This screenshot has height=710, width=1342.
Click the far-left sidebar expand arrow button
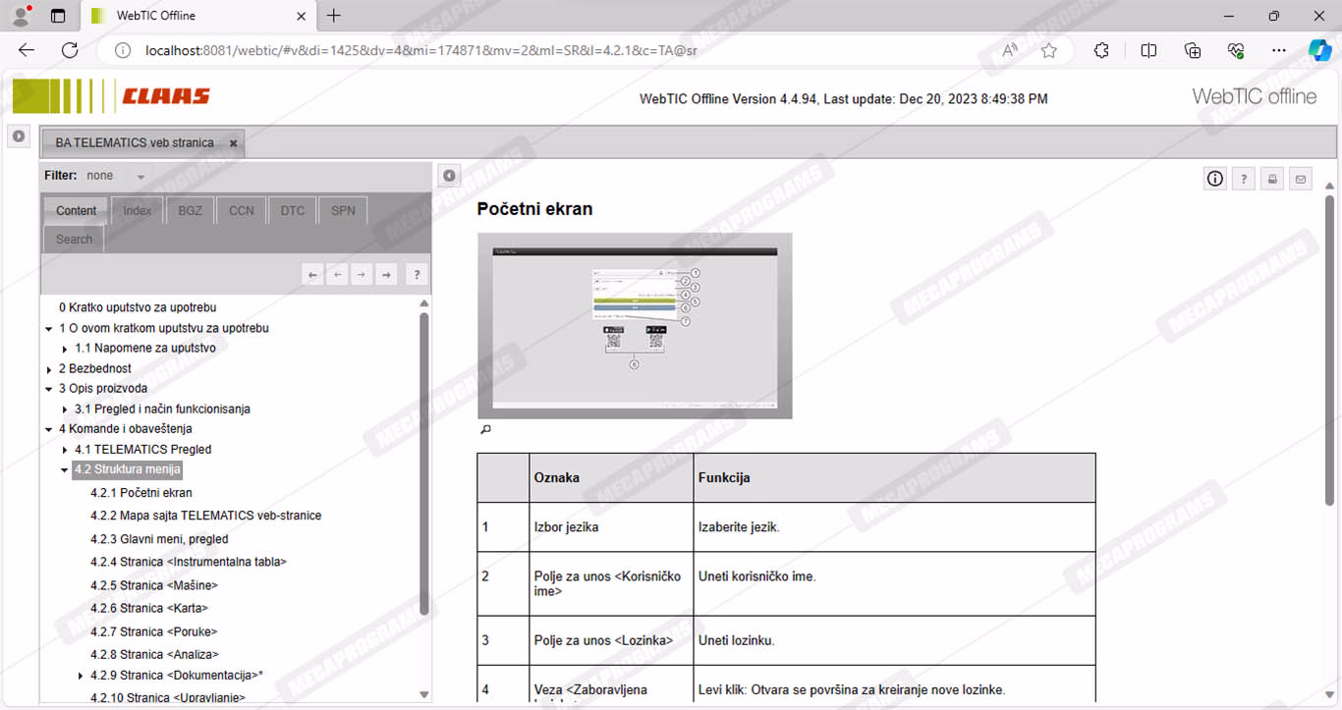[x=19, y=137]
